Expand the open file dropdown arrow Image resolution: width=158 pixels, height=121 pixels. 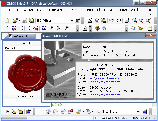[x=20, y=21]
